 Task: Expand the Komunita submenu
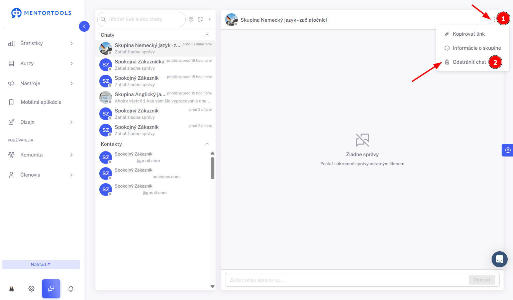click(40, 155)
